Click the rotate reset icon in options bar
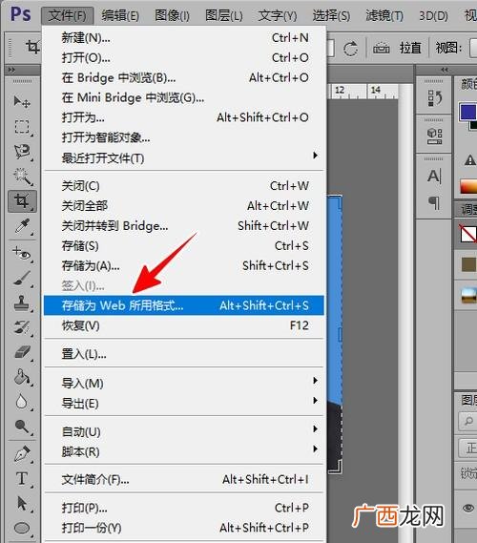This screenshot has height=543, width=477. (x=350, y=49)
